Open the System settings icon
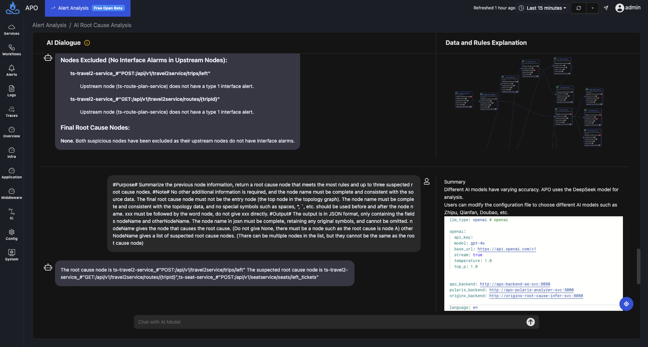This screenshot has height=347, width=648. (x=11, y=253)
